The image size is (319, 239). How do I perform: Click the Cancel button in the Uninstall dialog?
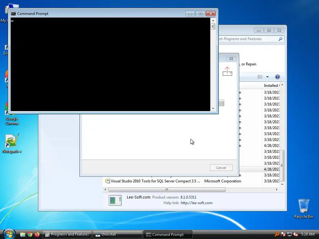pos(221,168)
